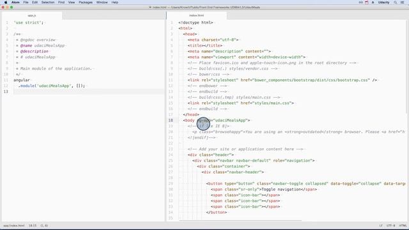Click the navbar navbar-default div line
The image size is (409, 230).
tap(253, 160)
